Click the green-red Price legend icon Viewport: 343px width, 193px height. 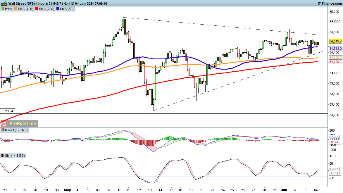(x=3, y=9)
